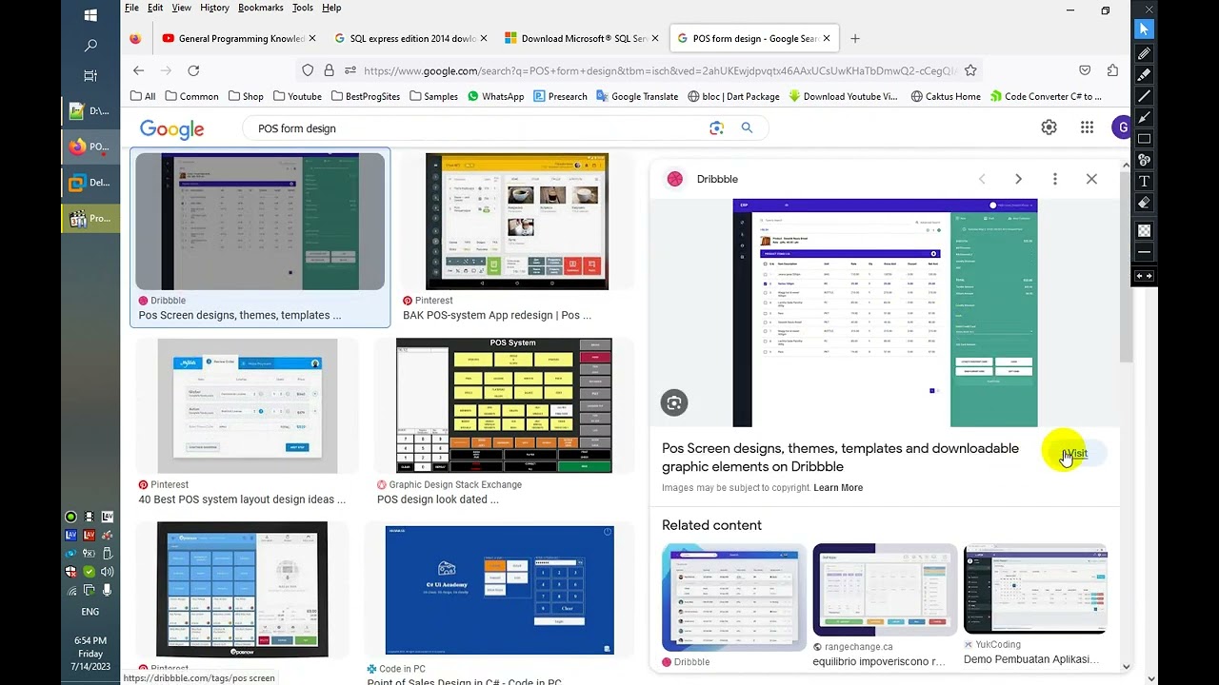Show previous image in preview panel

982,179
